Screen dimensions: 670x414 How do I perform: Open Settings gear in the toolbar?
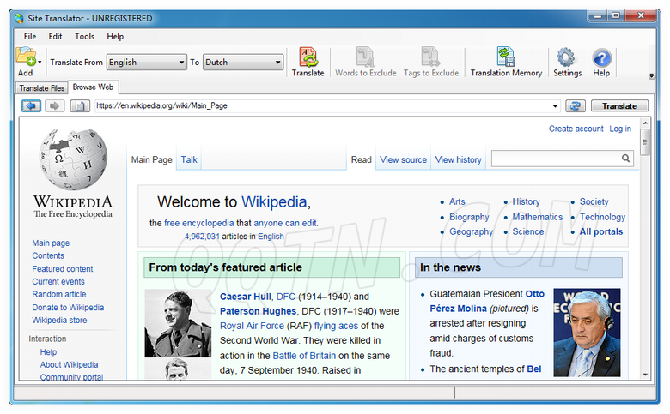[566, 57]
